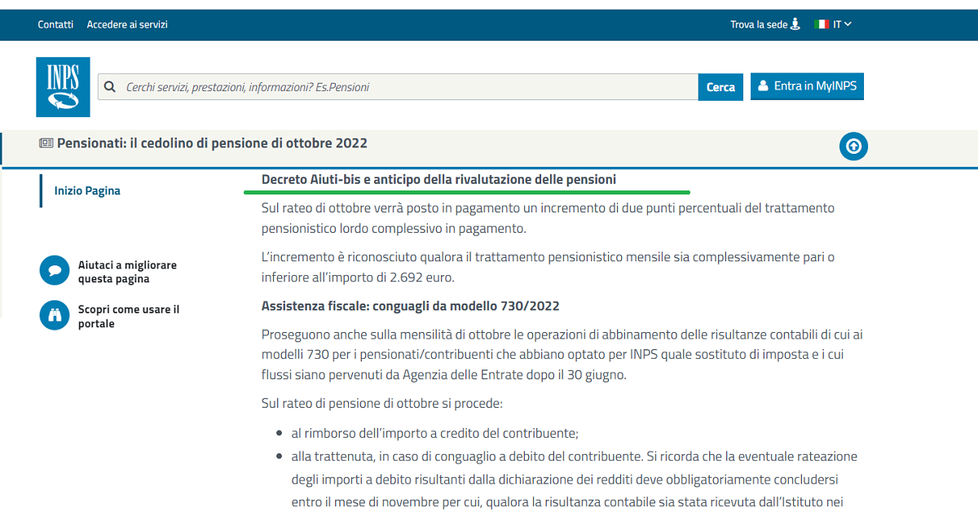
Task: Click the paragraph starting 'Sul rateo di ottobre verrà posto'
Action: click(548, 218)
